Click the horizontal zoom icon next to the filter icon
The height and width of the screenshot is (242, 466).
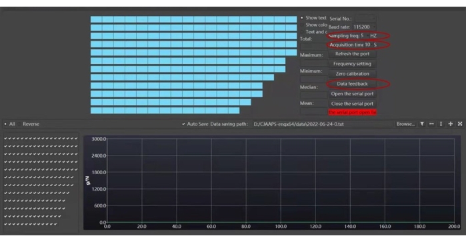click(x=431, y=124)
